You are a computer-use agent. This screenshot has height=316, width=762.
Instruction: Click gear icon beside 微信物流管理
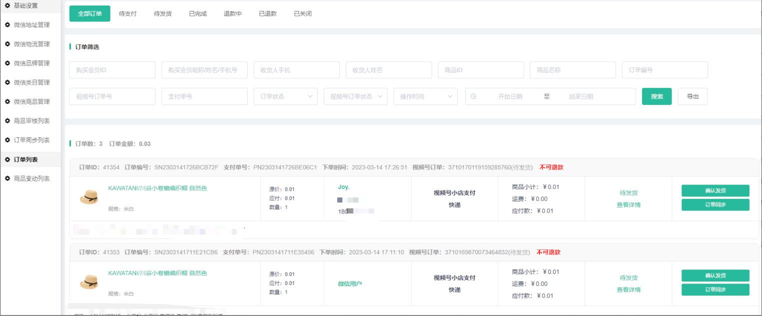[7, 44]
